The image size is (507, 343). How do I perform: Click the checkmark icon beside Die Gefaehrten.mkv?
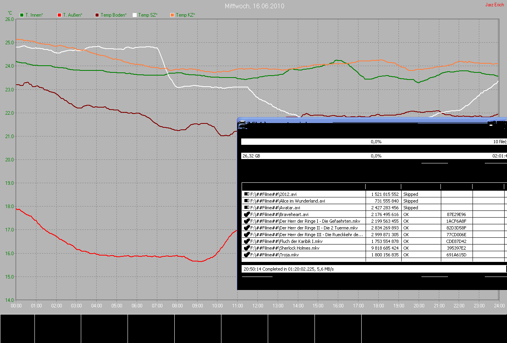coord(247,221)
